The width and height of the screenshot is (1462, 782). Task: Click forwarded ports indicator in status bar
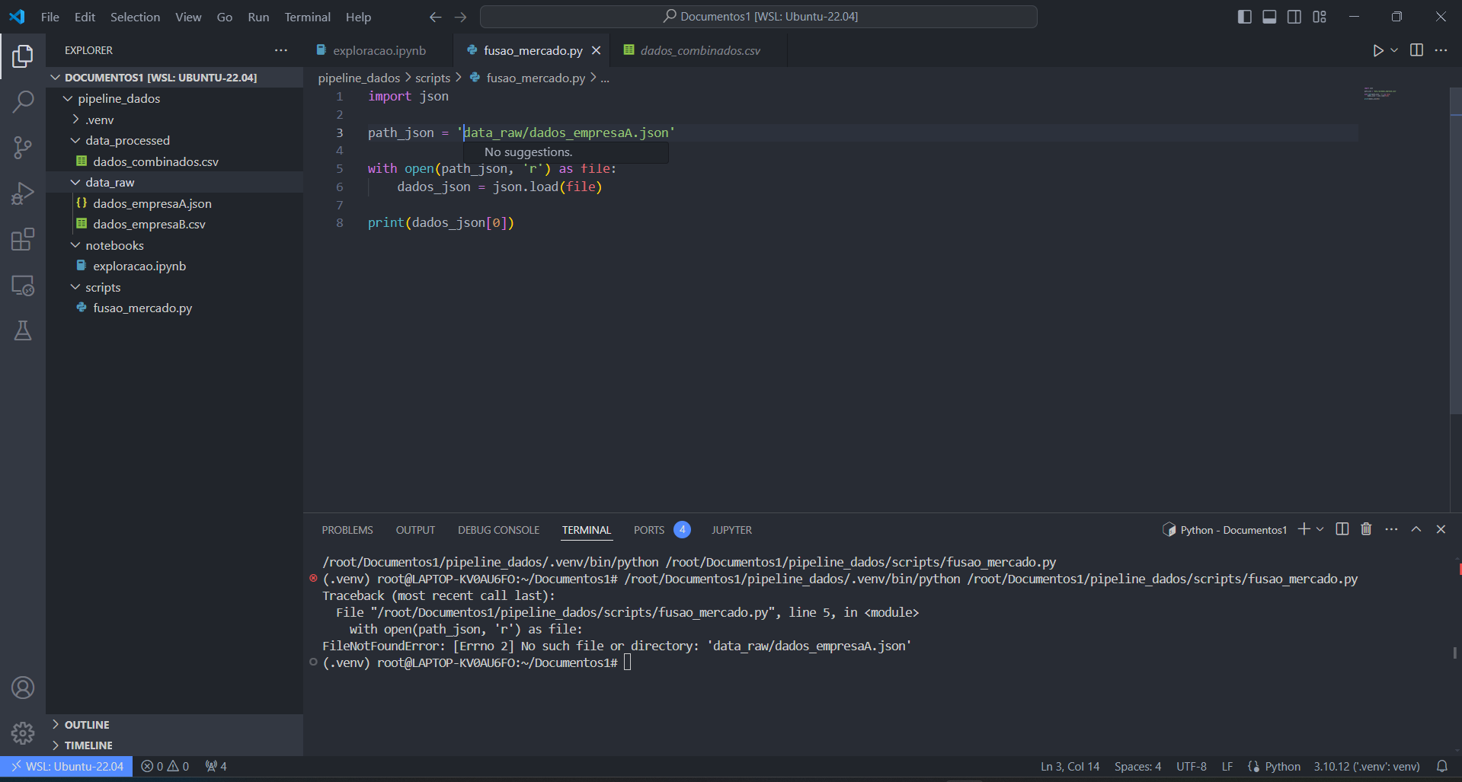tap(216, 766)
